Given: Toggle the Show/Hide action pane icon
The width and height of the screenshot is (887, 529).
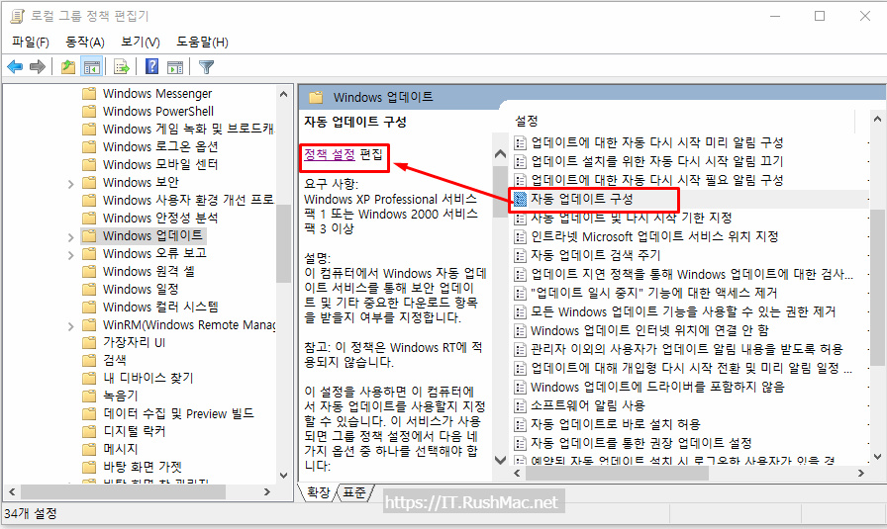Looking at the screenshot, I should click(x=175, y=67).
